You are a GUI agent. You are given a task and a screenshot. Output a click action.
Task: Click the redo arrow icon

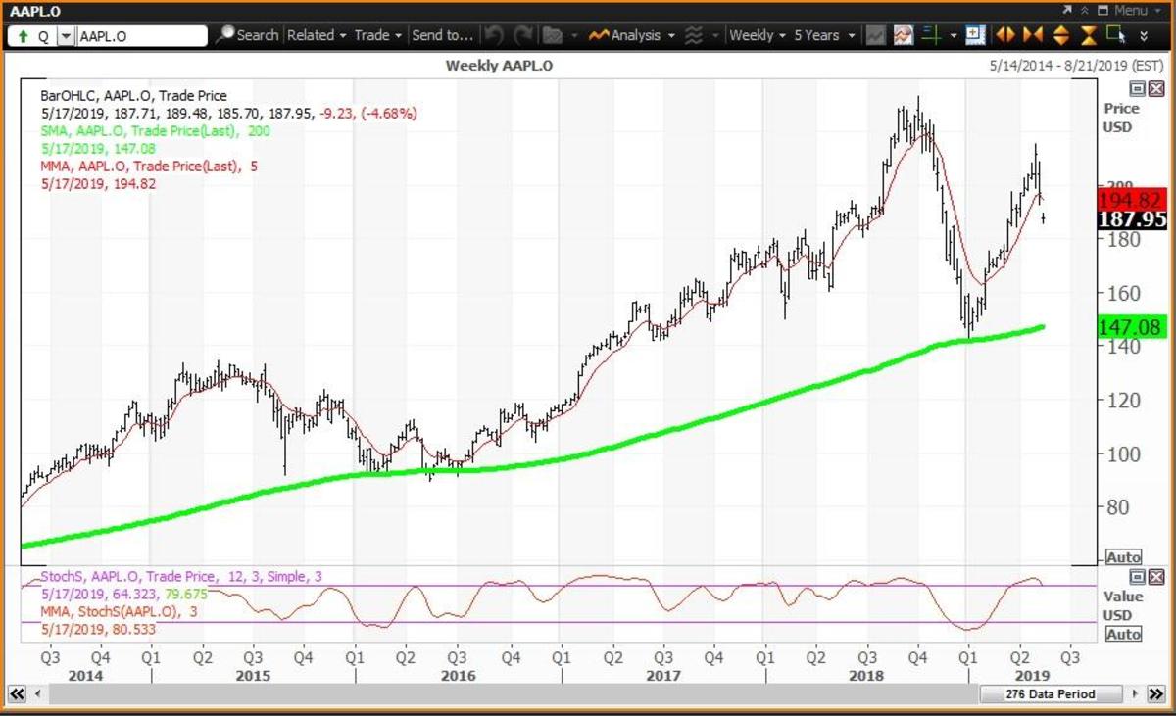click(524, 35)
